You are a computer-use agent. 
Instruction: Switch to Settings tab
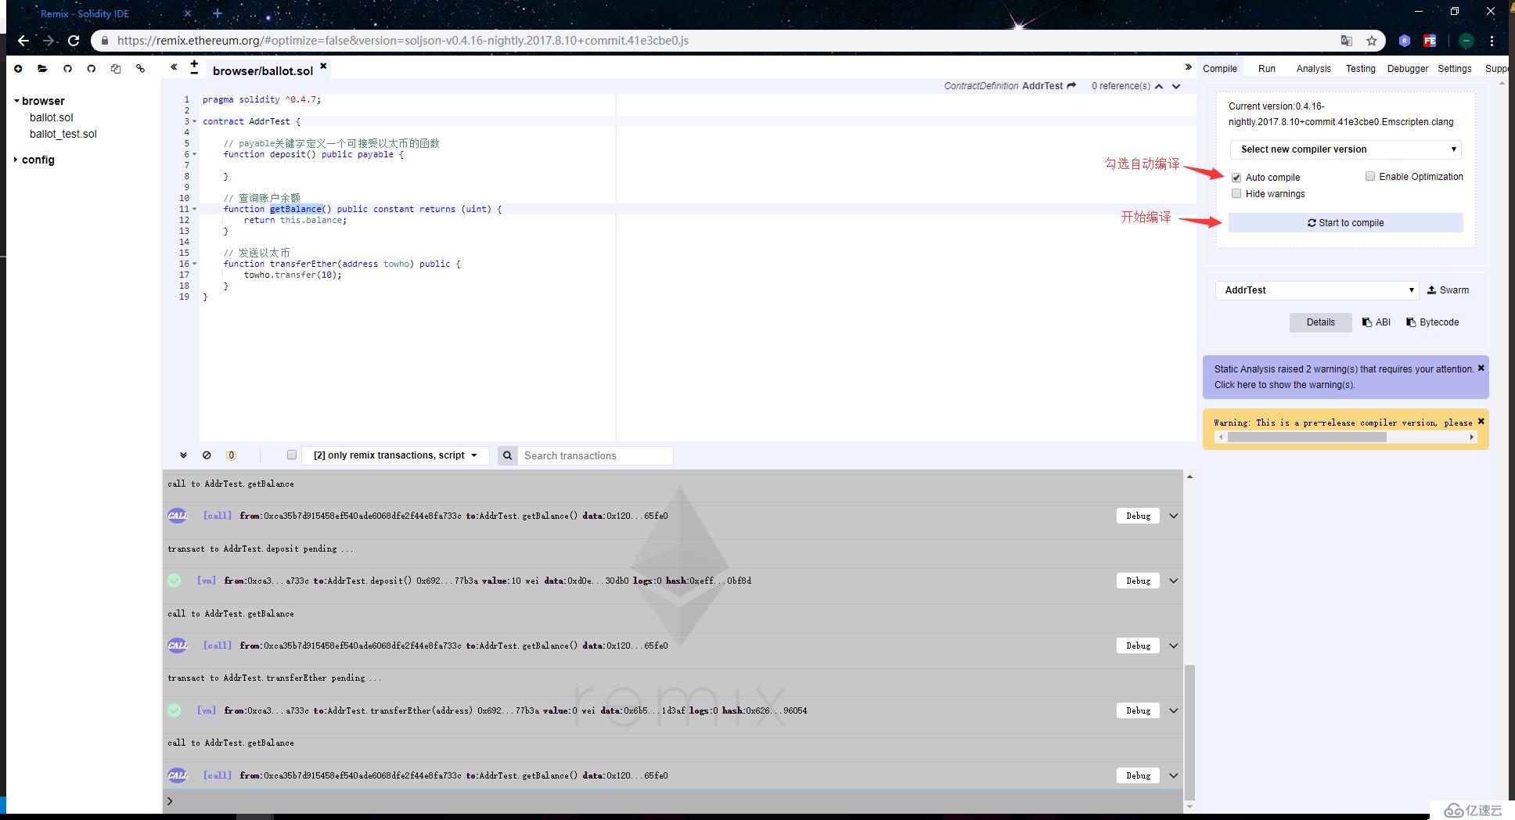point(1455,69)
